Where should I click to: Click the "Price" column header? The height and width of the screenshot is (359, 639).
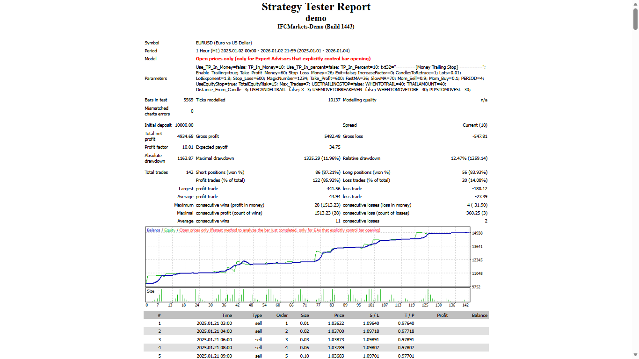(339, 316)
